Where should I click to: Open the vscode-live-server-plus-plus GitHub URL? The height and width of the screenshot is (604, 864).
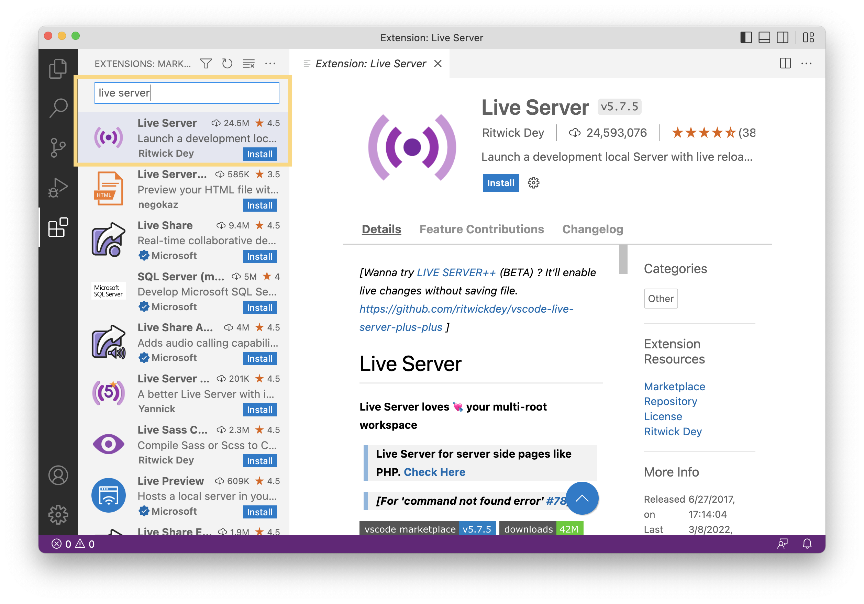point(466,318)
